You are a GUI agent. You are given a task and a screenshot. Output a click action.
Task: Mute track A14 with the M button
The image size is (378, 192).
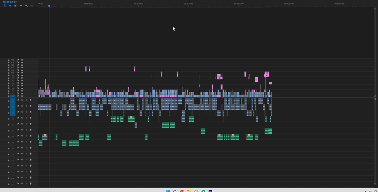tap(22, 177)
